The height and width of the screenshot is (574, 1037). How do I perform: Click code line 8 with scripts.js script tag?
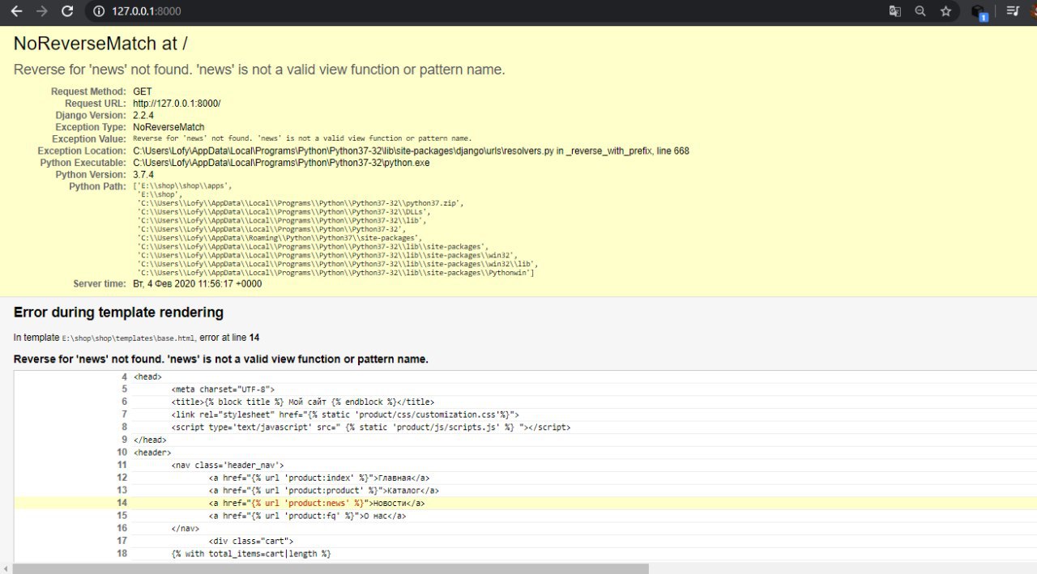click(371, 427)
